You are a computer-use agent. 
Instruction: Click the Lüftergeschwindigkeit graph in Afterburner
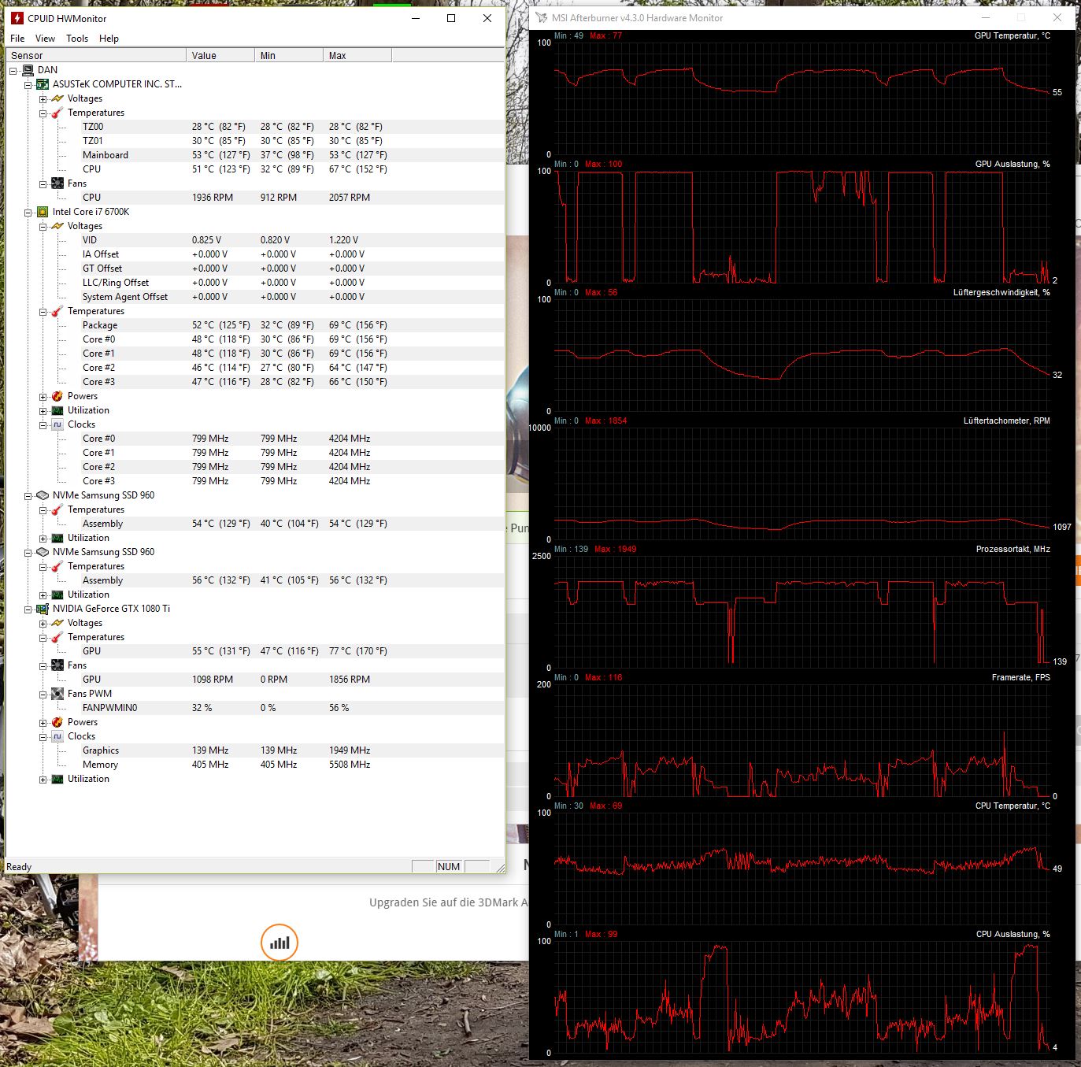(802, 355)
